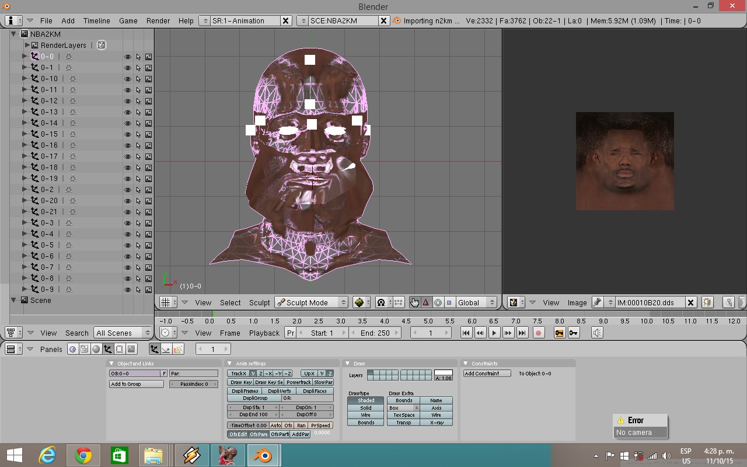
Task: Toggle the TexSpace draw extra button
Action: [404, 415]
